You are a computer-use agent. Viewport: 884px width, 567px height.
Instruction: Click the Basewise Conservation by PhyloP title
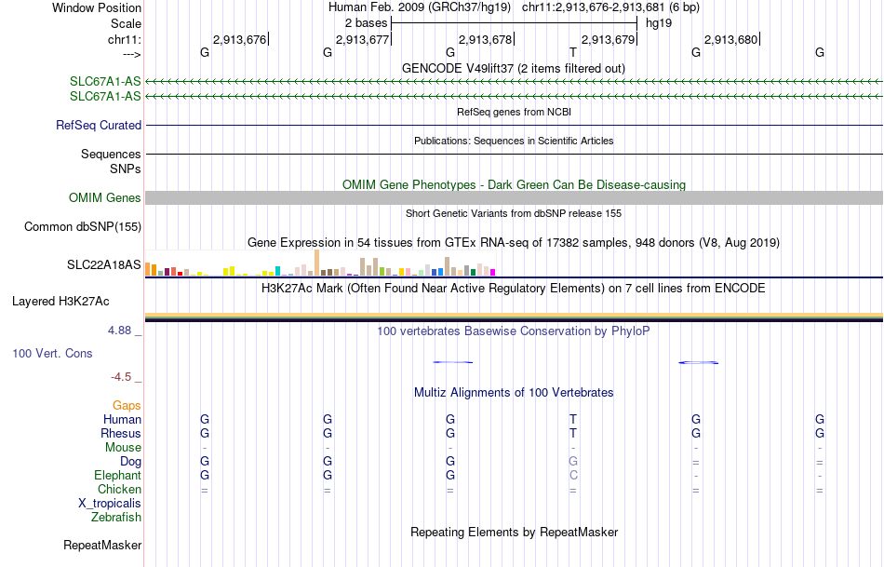pyautogui.click(x=514, y=331)
